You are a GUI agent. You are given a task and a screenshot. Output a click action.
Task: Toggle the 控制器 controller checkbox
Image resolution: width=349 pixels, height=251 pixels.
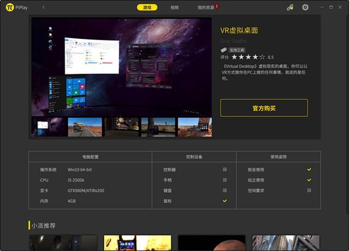(225, 169)
